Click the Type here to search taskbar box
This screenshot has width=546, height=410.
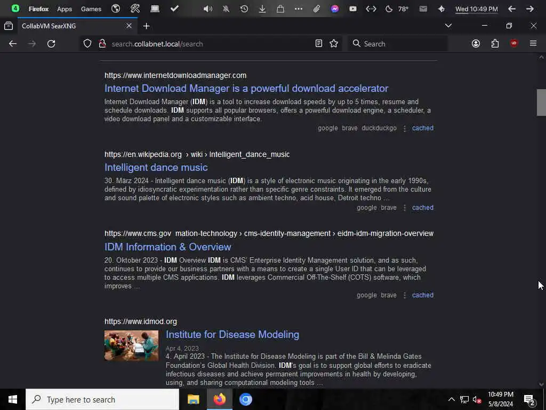pos(102,399)
